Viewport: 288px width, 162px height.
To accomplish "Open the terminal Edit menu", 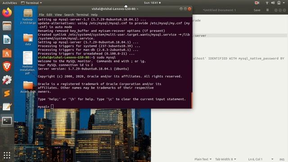I will (x=49, y=15).
